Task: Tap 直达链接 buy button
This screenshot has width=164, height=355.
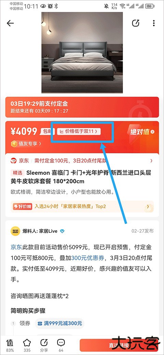Action: [x=119, y=345]
